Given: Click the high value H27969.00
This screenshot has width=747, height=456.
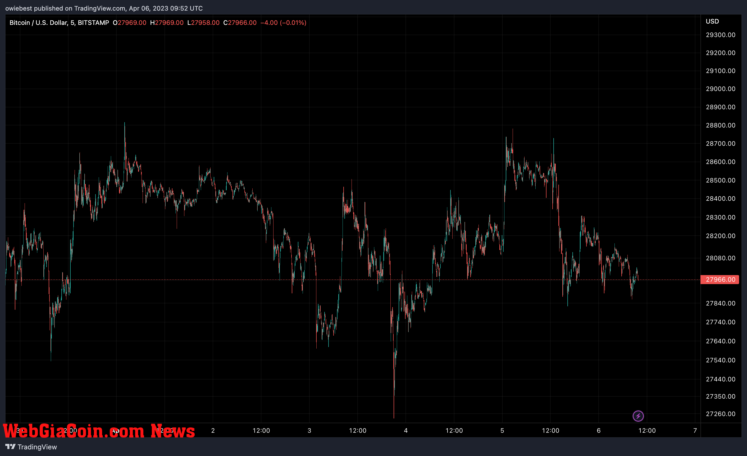Looking at the screenshot, I should (x=167, y=23).
